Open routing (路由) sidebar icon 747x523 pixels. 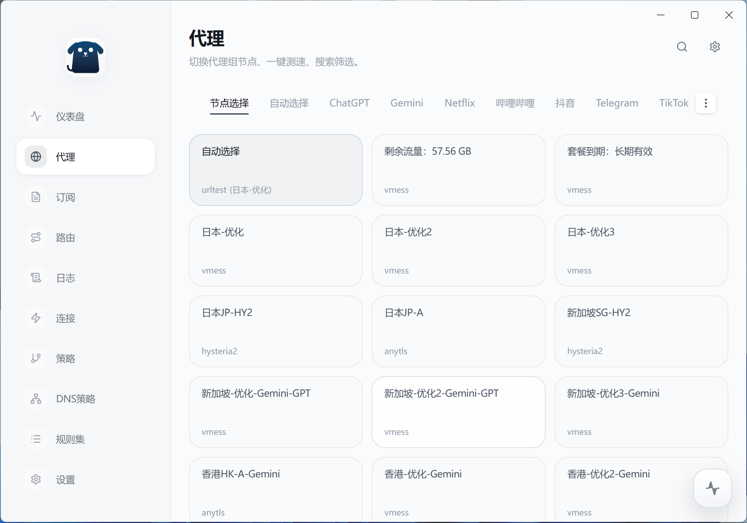[36, 237]
